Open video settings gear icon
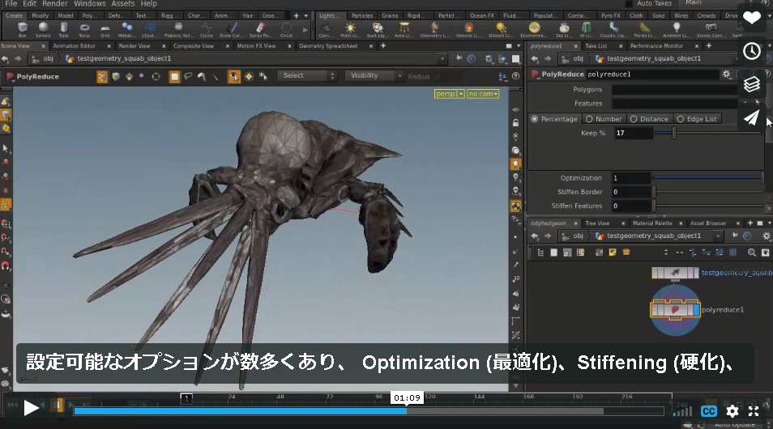 732,410
